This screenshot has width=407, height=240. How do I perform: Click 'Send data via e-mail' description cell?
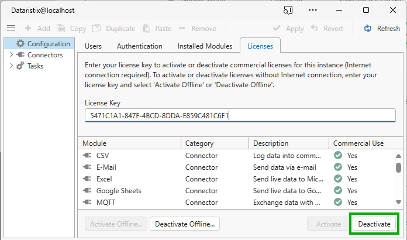[285, 167]
